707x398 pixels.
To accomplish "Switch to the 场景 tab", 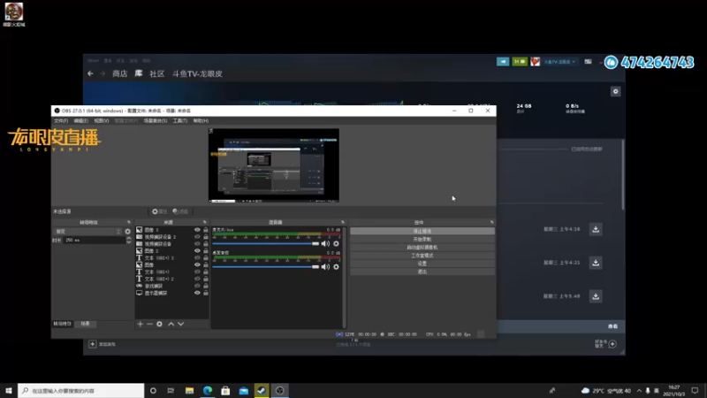I will 85,324.
